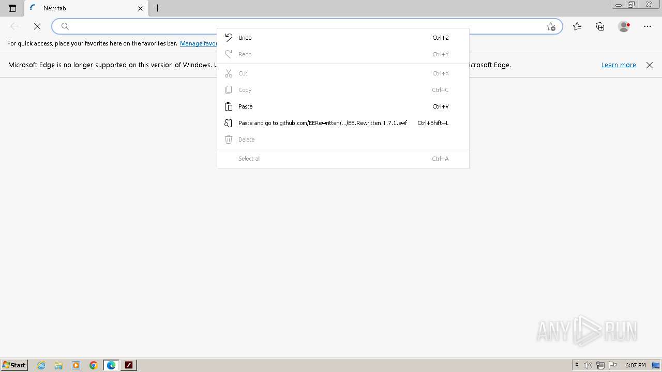Open the network tray icon
This screenshot has width=662, height=372.
coord(600,365)
